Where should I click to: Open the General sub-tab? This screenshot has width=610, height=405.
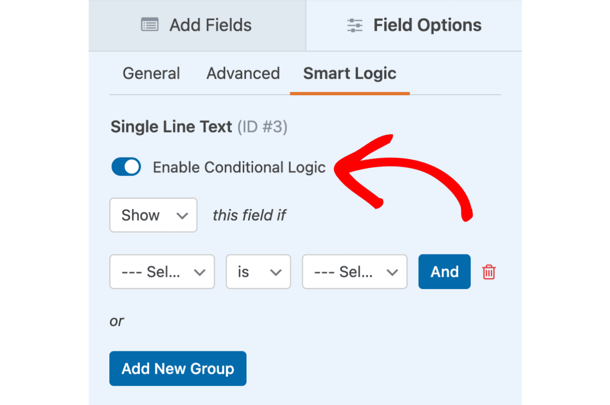(x=151, y=73)
